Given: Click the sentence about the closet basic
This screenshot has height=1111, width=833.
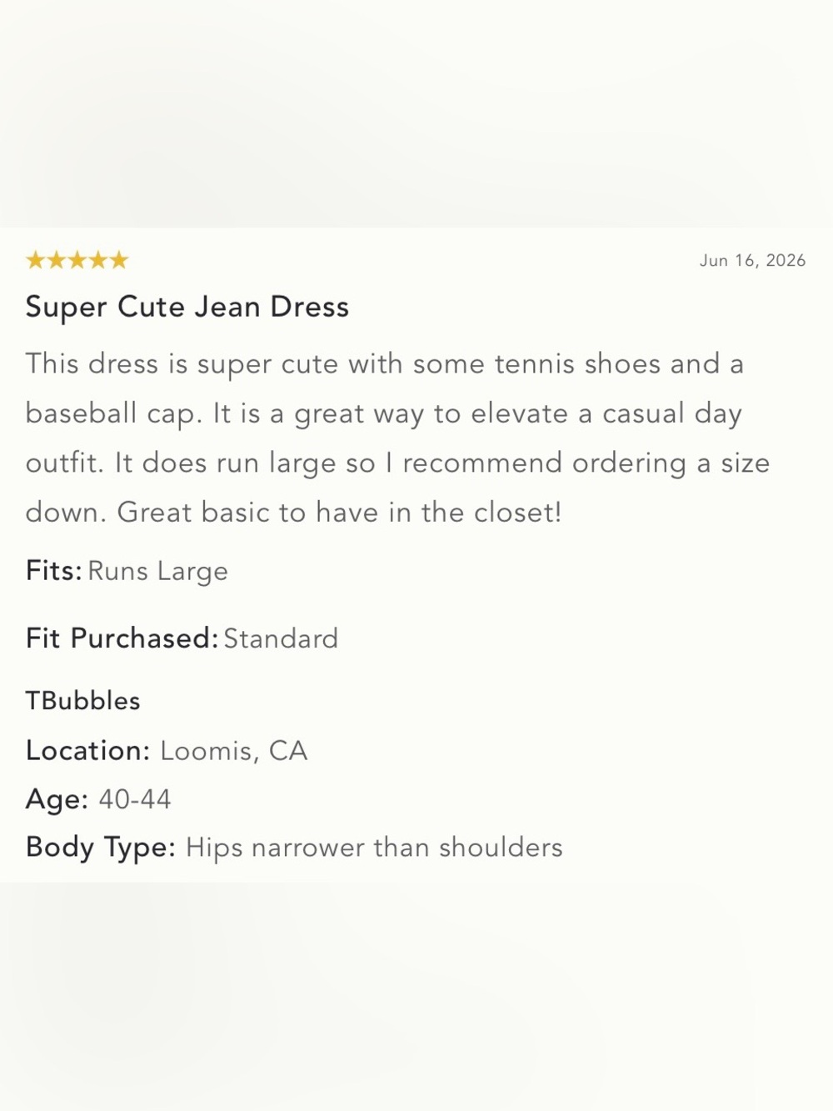Looking at the screenshot, I should (339, 513).
